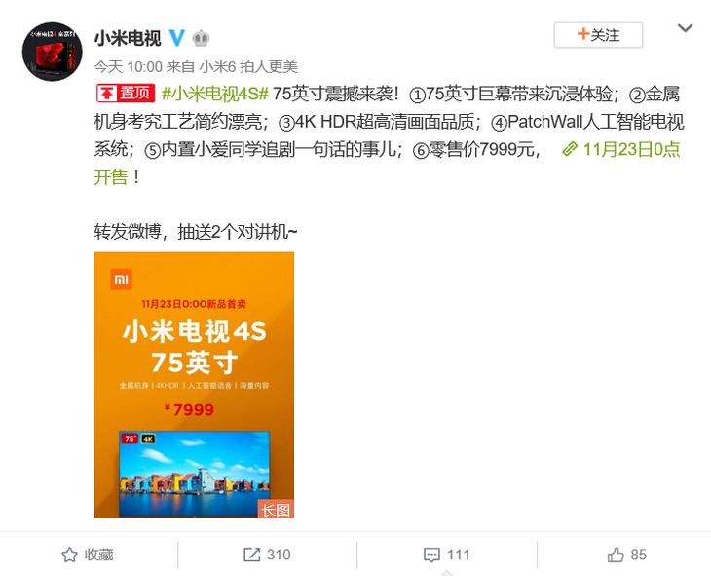Click the green link chain icon
The height and width of the screenshot is (576, 711).
570,149
